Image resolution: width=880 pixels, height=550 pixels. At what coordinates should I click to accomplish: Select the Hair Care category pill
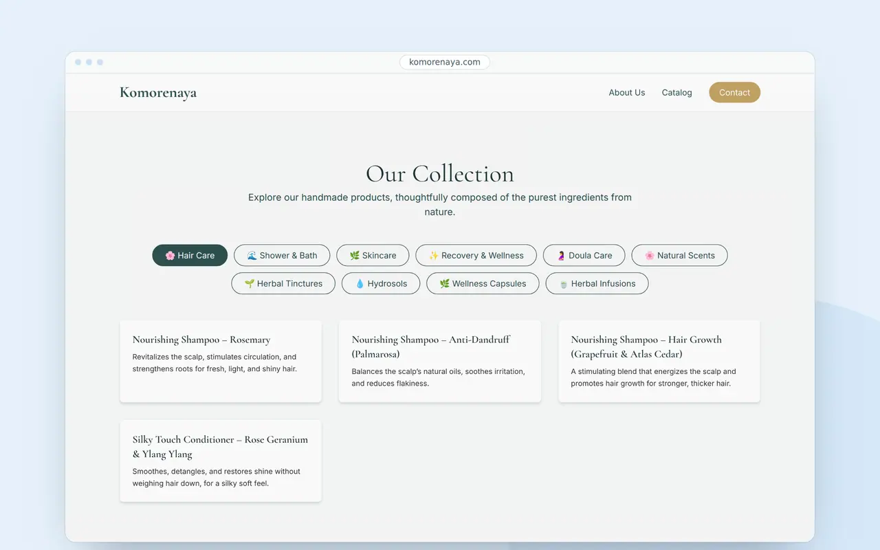(x=190, y=255)
